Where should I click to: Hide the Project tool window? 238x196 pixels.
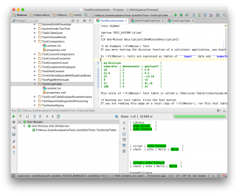(x=90, y=21)
